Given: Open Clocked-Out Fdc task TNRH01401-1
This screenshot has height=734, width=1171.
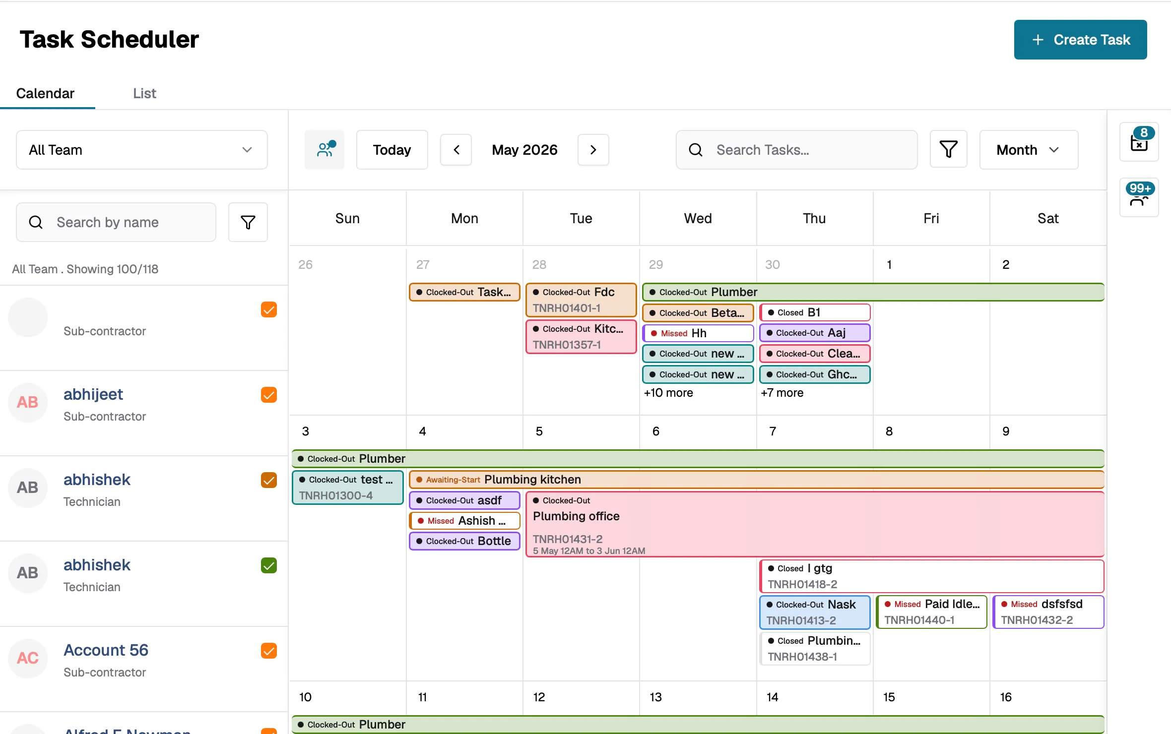Looking at the screenshot, I should 581,300.
